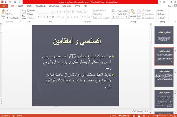Toggle underline formatting
This screenshot has height=117, width=177.
pyautogui.click(x=45, y=17)
